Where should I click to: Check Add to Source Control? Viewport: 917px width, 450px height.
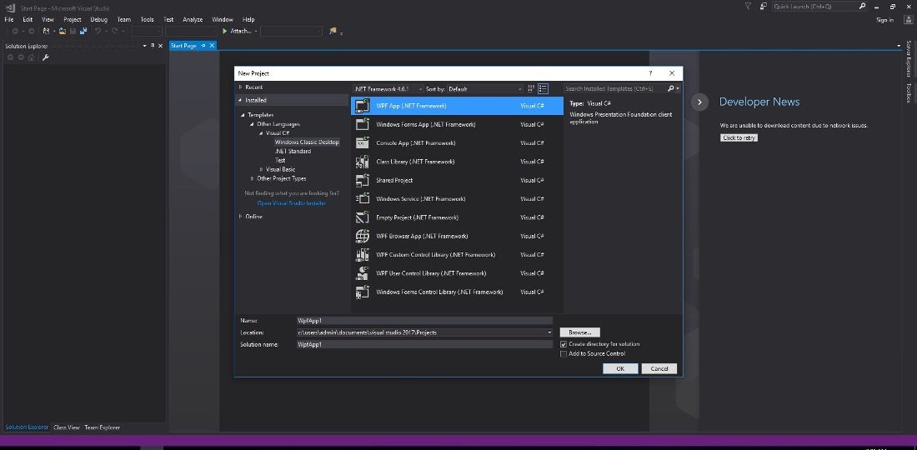pos(564,353)
